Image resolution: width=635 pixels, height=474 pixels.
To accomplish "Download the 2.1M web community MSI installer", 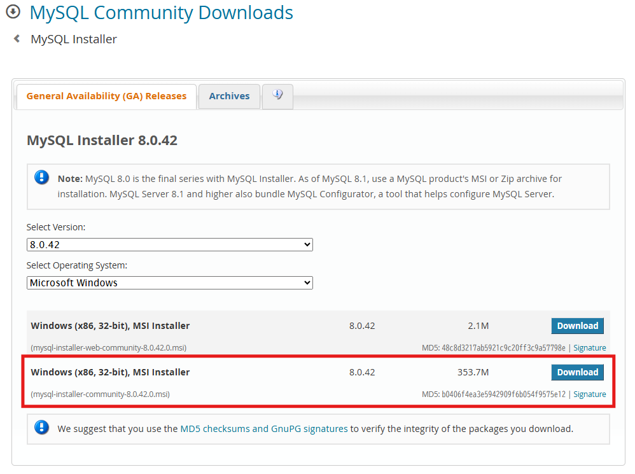I will pyautogui.click(x=577, y=326).
